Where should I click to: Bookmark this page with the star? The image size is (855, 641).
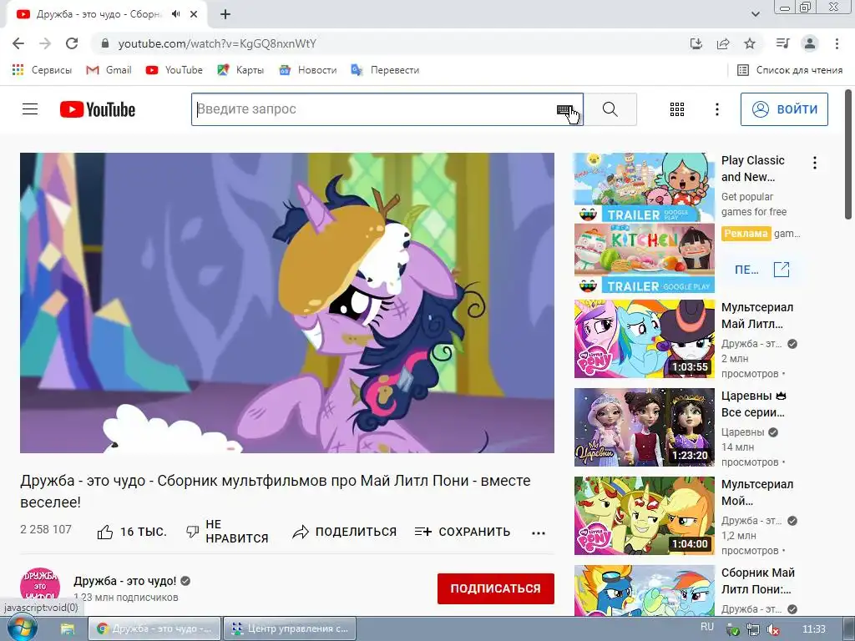click(x=750, y=43)
